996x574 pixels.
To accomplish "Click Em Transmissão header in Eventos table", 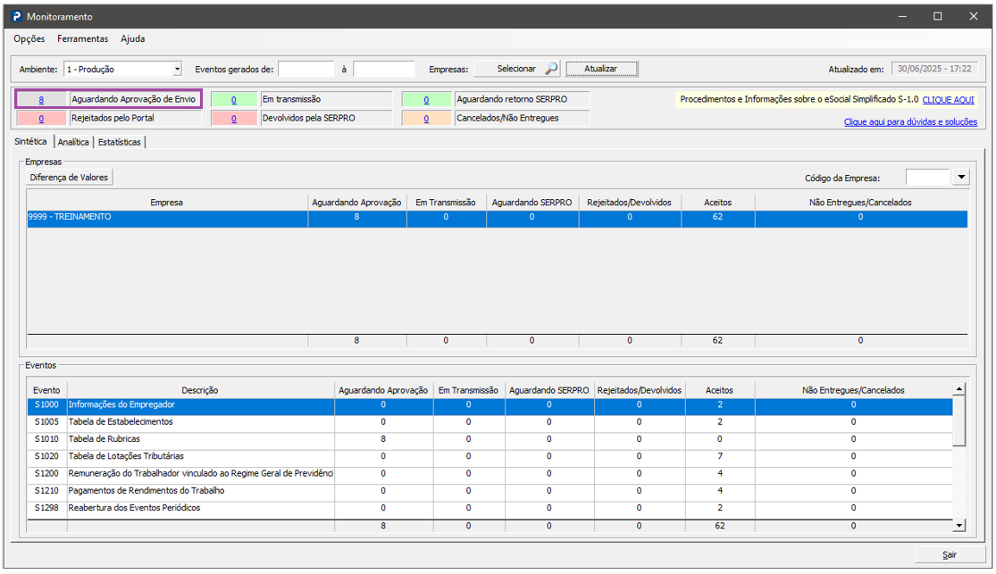I will (x=469, y=390).
